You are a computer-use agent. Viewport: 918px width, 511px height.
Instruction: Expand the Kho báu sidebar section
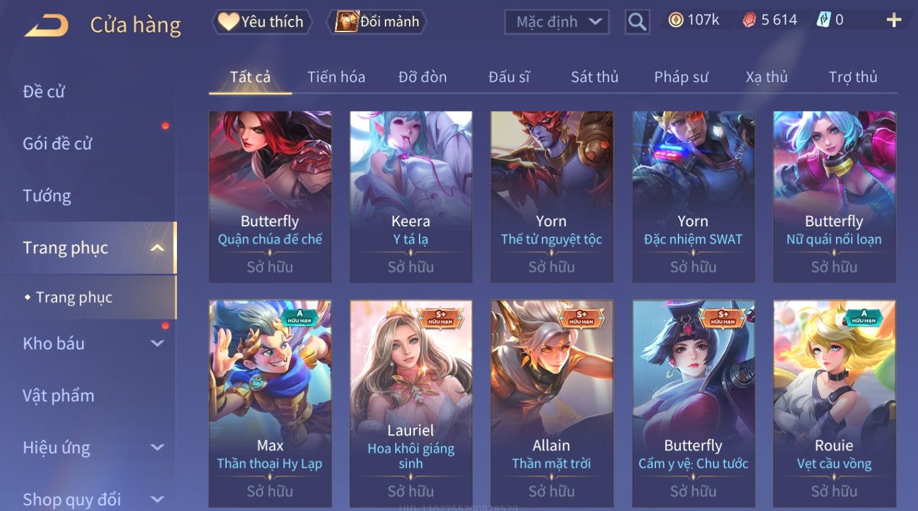point(157,343)
